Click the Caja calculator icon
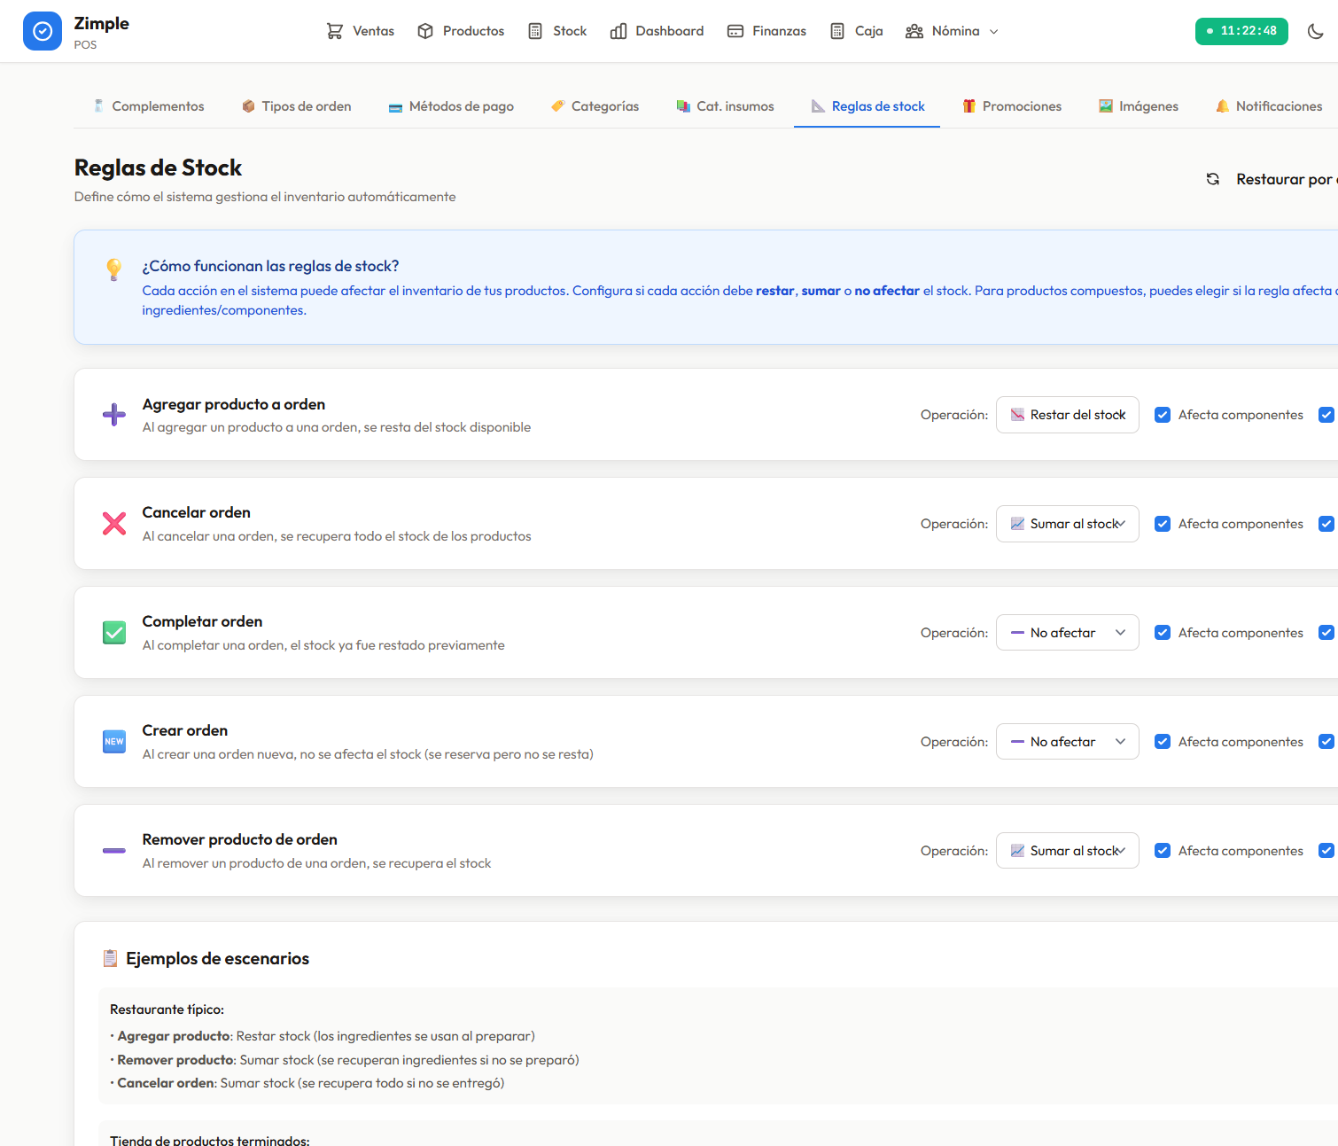 (x=837, y=31)
